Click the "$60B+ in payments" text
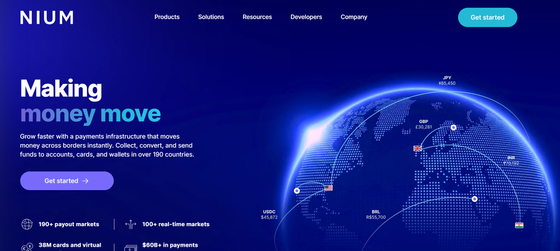Image resolution: width=560 pixels, height=251 pixels. click(170, 245)
